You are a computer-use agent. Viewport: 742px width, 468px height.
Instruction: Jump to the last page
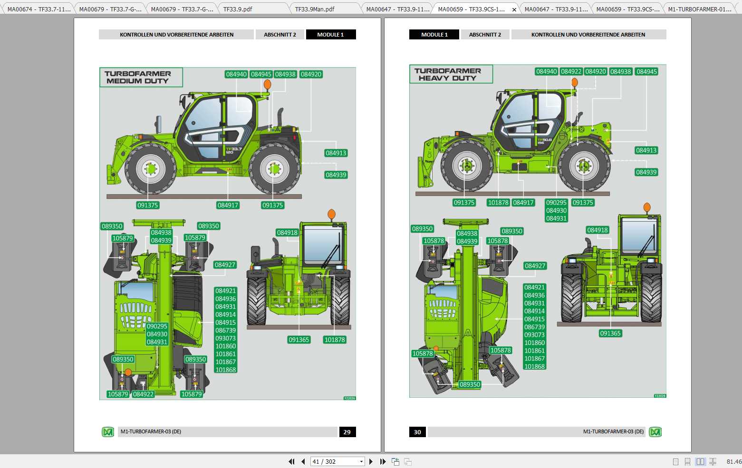pyautogui.click(x=383, y=461)
